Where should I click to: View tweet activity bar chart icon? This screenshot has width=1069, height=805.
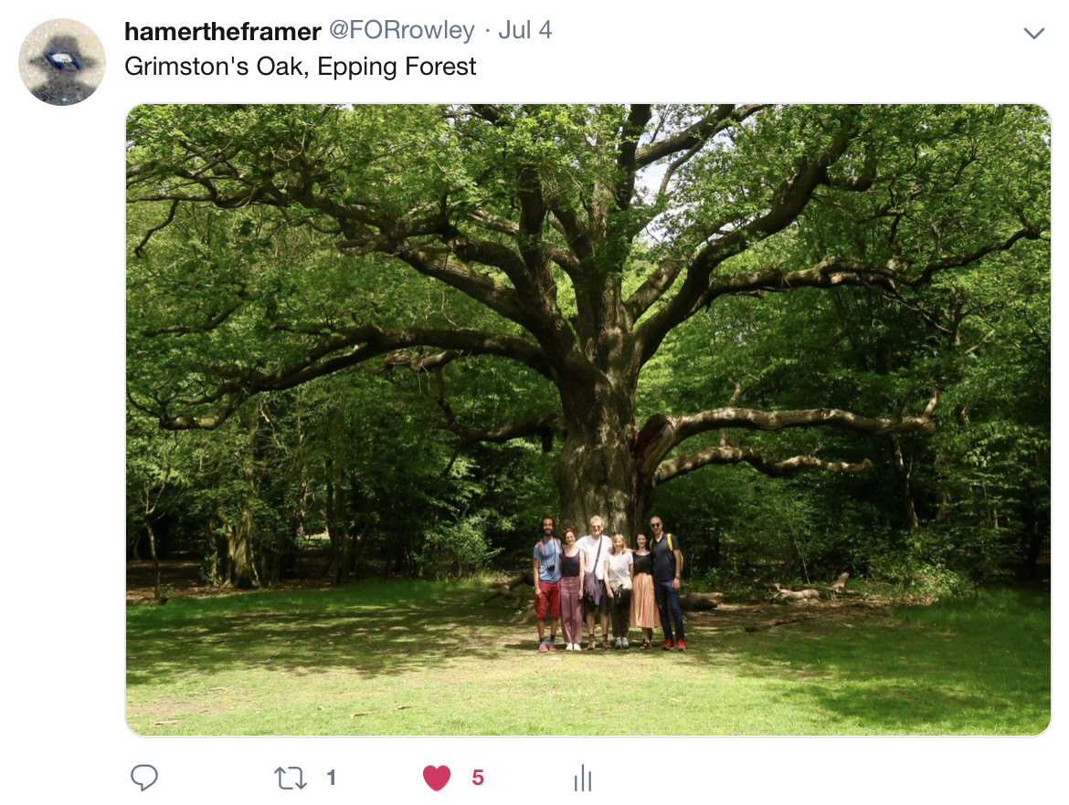click(x=583, y=778)
